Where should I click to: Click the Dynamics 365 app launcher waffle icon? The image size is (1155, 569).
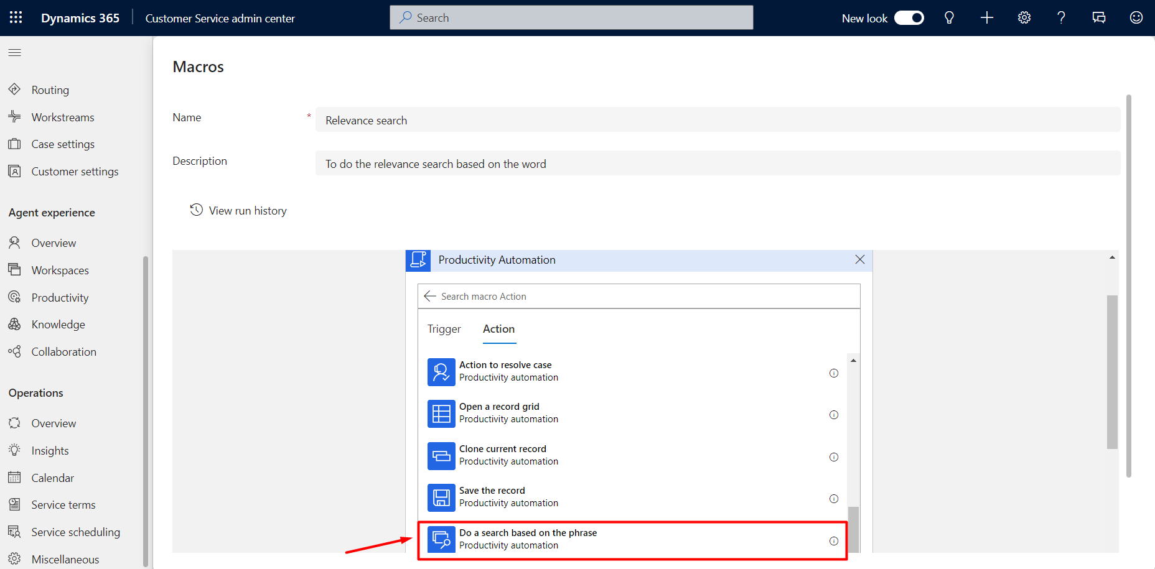coord(16,17)
